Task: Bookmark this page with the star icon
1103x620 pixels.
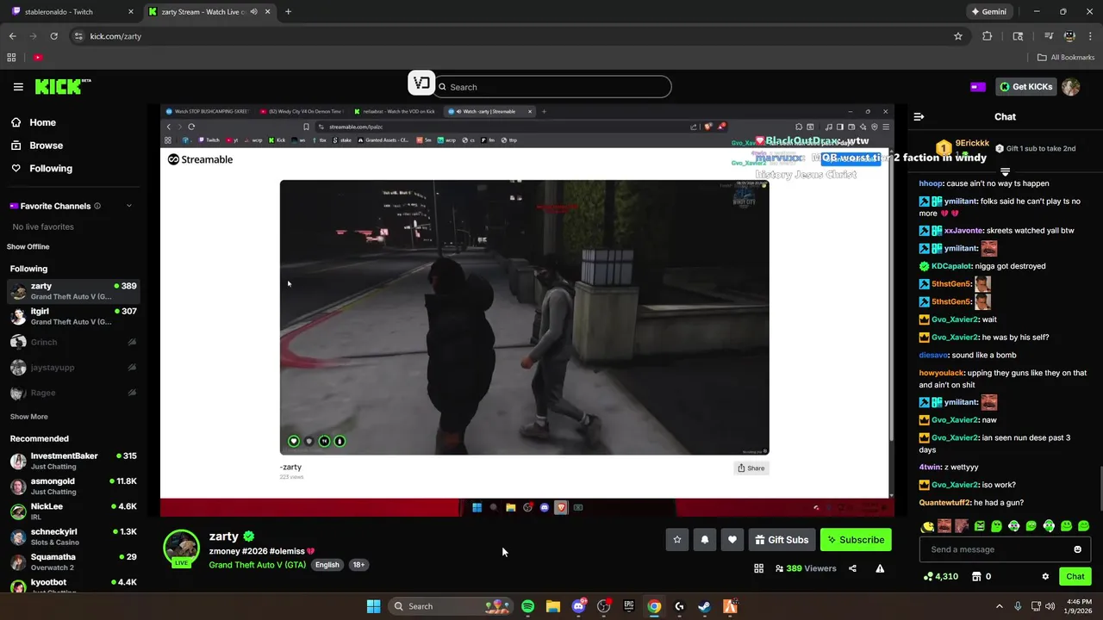Action: (x=958, y=36)
